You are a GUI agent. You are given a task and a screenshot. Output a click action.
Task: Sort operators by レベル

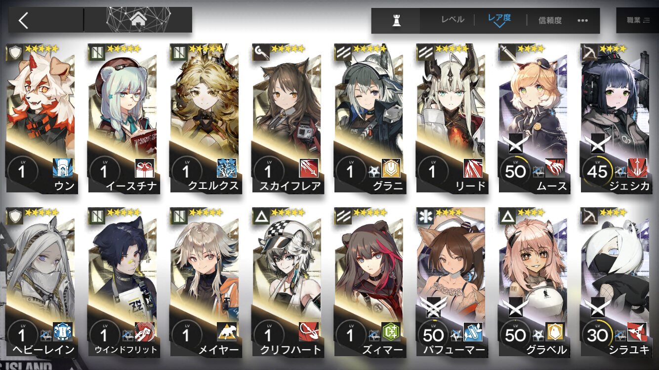click(453, 20)
